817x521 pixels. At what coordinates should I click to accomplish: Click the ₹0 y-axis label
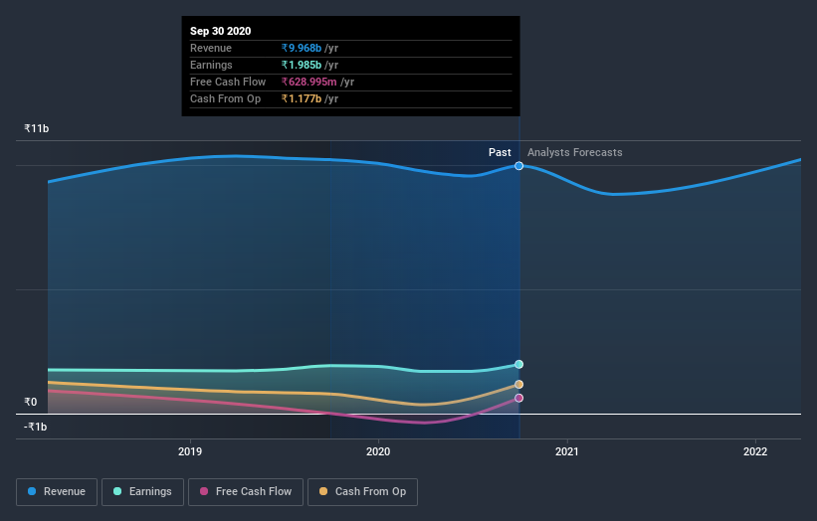pyautogui.click(x=31, y=402)
